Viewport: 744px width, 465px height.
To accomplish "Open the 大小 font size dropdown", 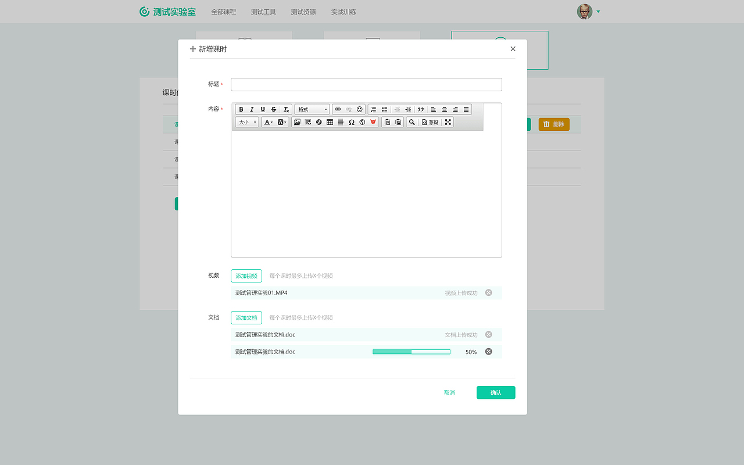I will click(247, 122).
